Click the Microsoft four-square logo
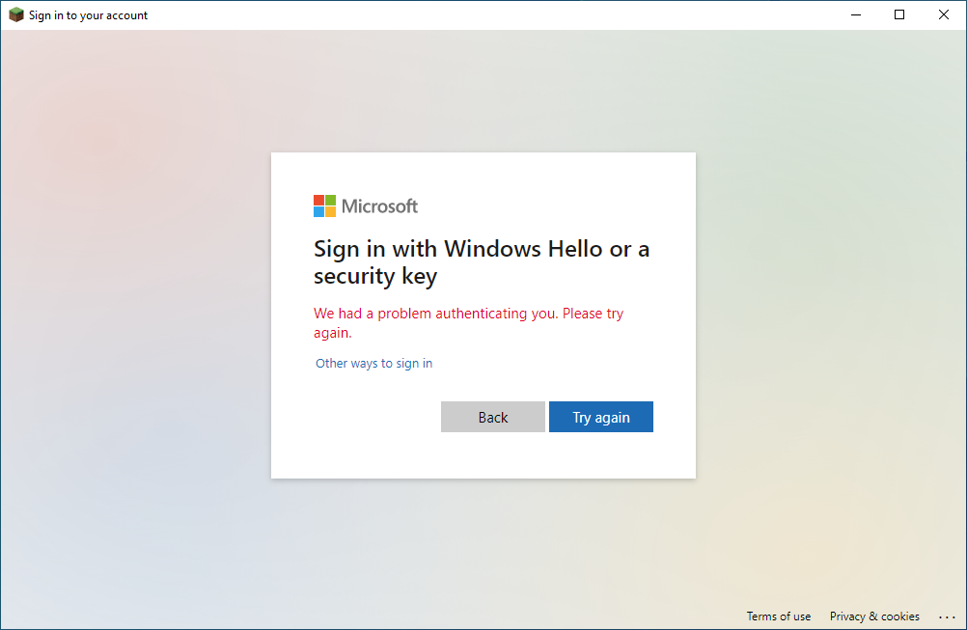Image resolution: width=967 pixels, height=630 pixels. point(325,205)
